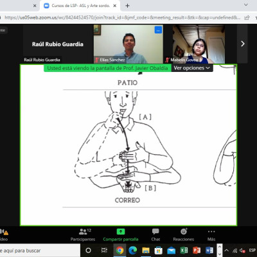Expand hidden system tray icons

click(x=227, y=251)
